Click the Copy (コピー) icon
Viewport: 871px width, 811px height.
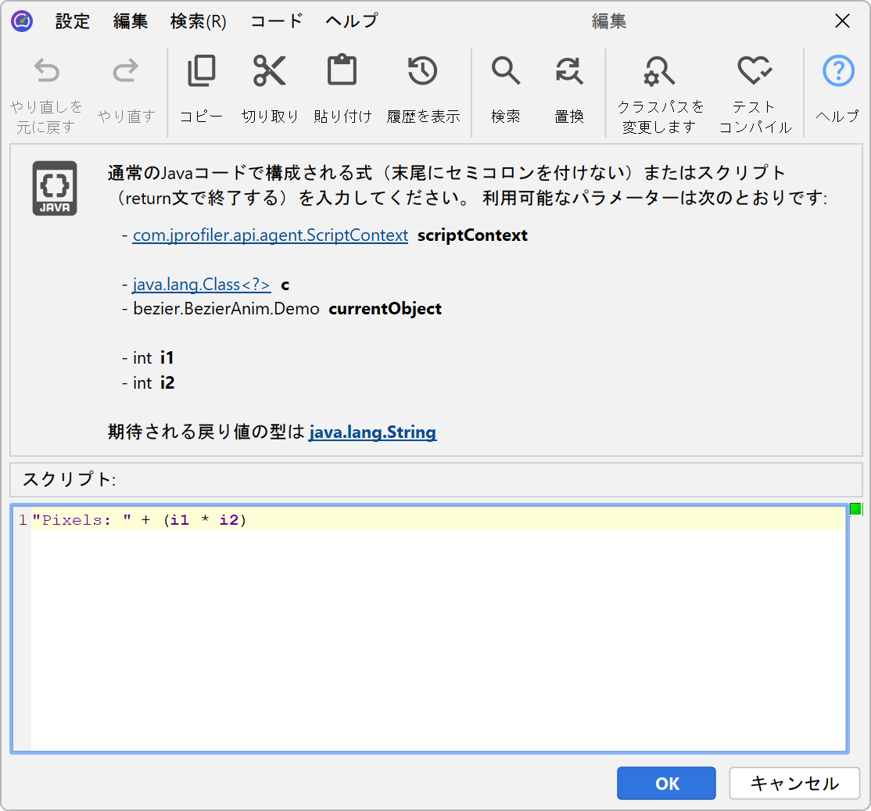(x=202, y=72)
